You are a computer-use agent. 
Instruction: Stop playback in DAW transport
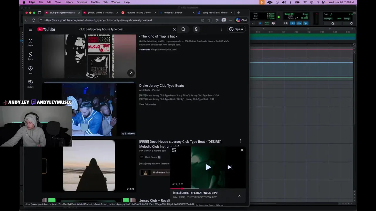point(260,23)
